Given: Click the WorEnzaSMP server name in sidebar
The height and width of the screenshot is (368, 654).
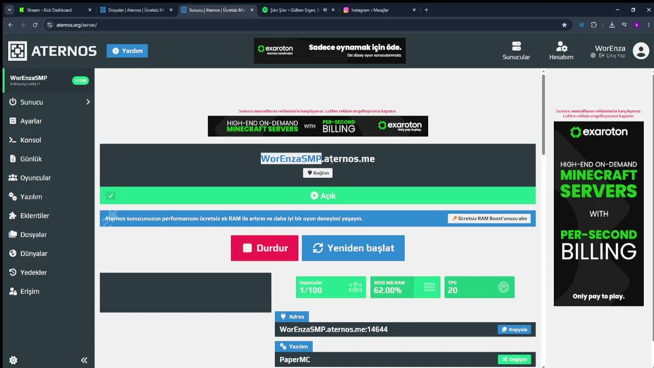Looking at the screenshot, I should point(29,78).
